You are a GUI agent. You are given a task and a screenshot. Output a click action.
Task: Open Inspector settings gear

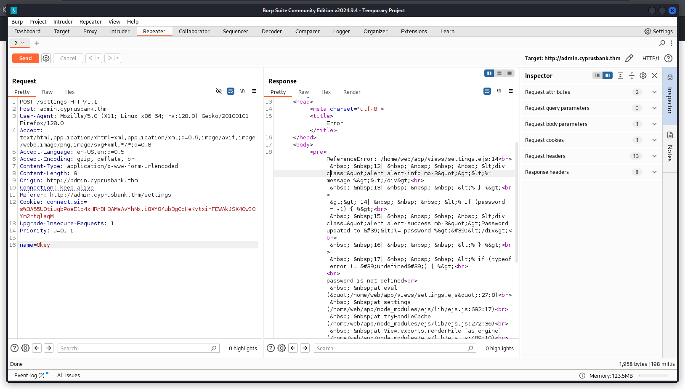(643, 75)
